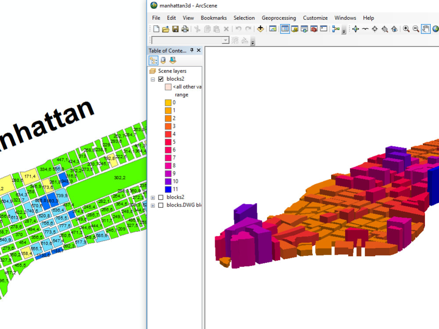Select the Zoom Out tool

pyautogui.click(x=415, y=29)
